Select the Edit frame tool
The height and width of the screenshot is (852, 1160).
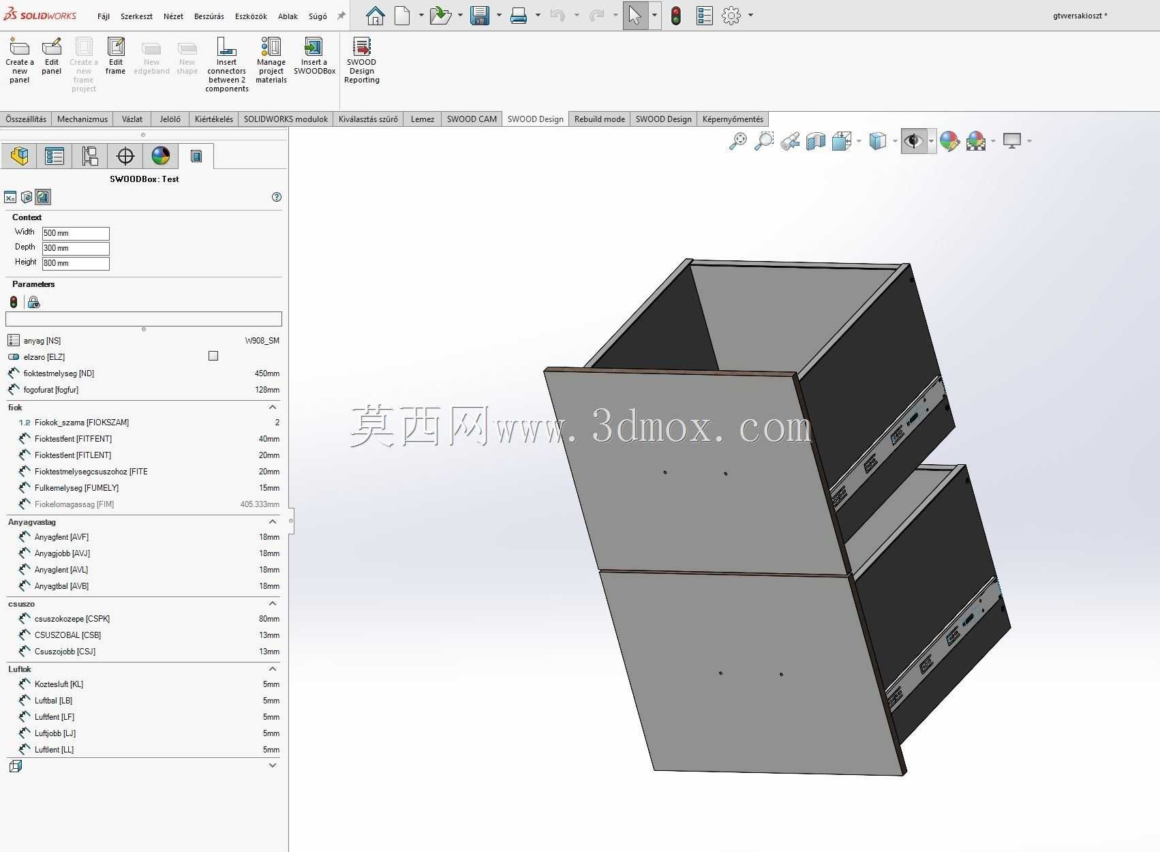[115, 56]
